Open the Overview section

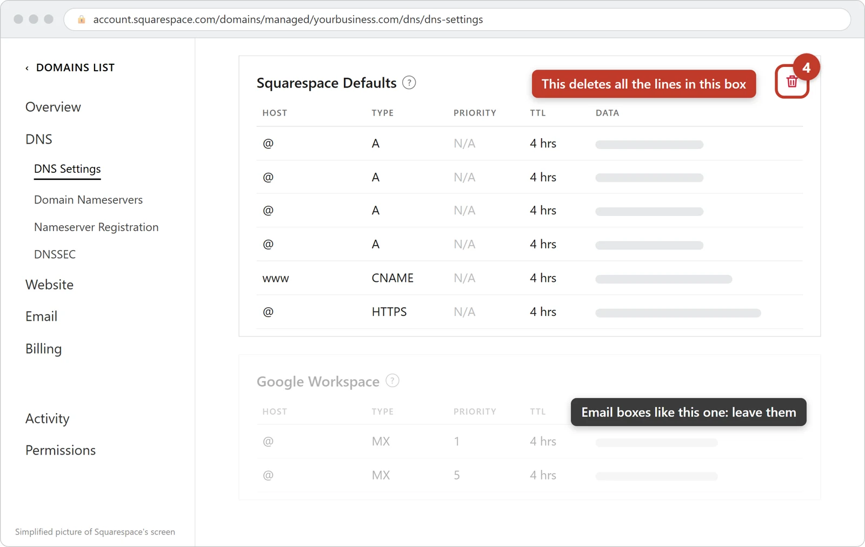53,107
